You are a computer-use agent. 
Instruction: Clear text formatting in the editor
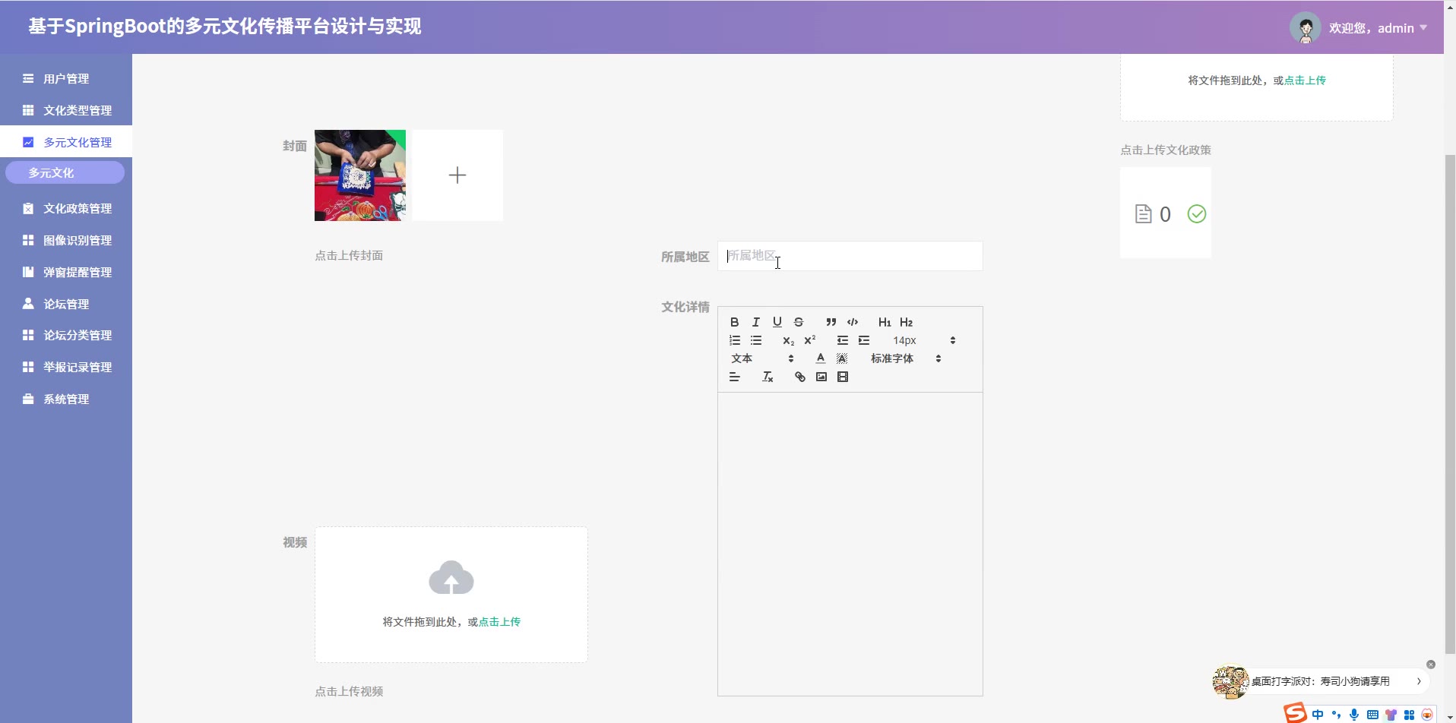768,377
